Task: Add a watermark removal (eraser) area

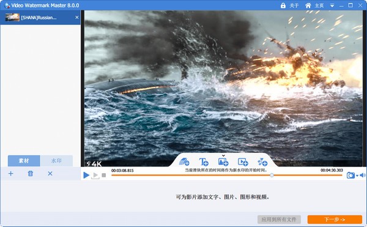Action: click(x=184, y=162)
